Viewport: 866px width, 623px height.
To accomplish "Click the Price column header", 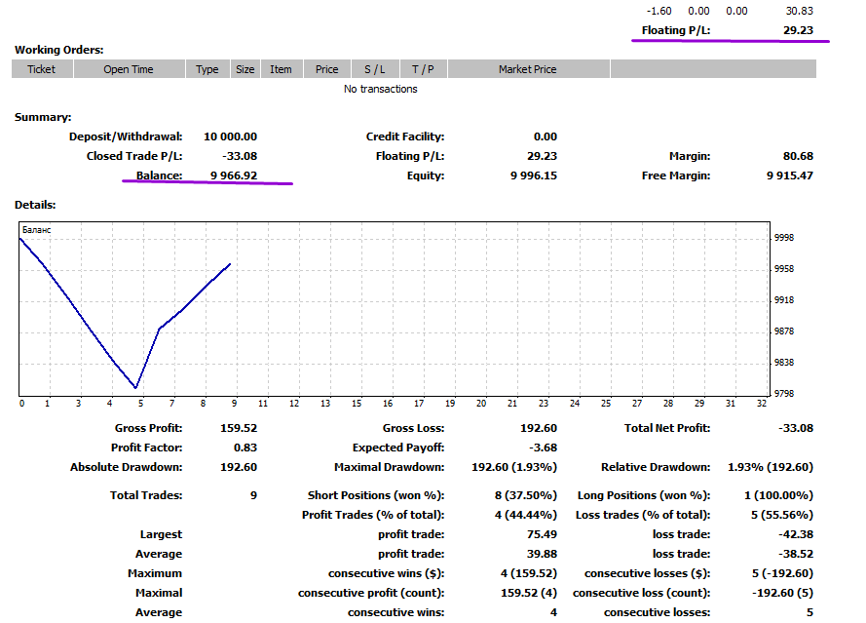I will click(x=327, y=69).
